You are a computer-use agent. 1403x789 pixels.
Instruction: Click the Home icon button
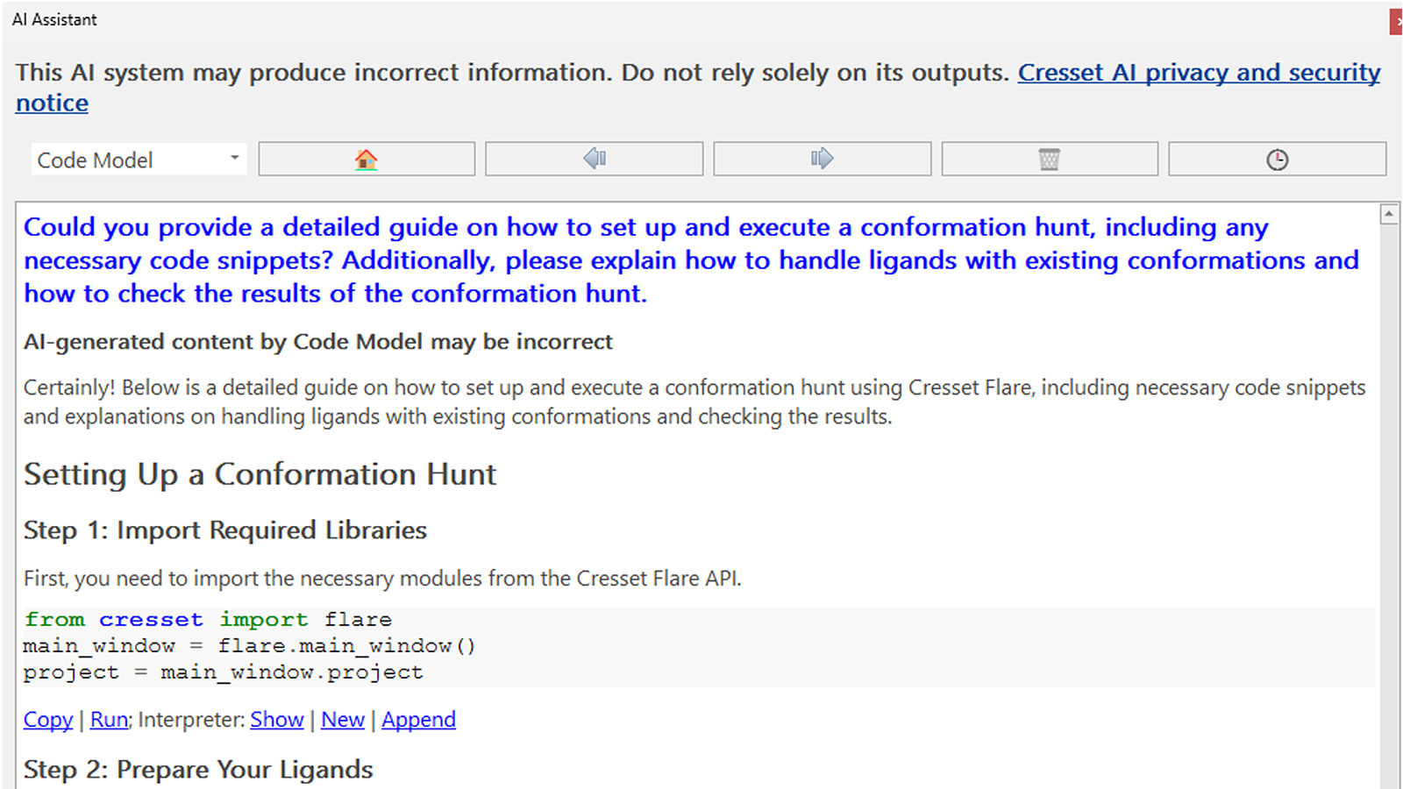coord(367,160)
